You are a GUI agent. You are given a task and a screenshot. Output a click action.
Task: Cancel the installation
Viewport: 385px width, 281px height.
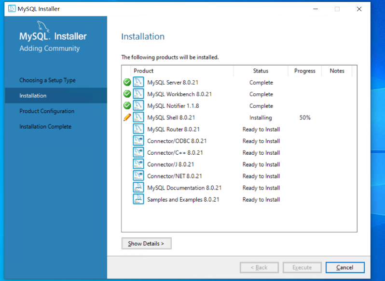345,267
